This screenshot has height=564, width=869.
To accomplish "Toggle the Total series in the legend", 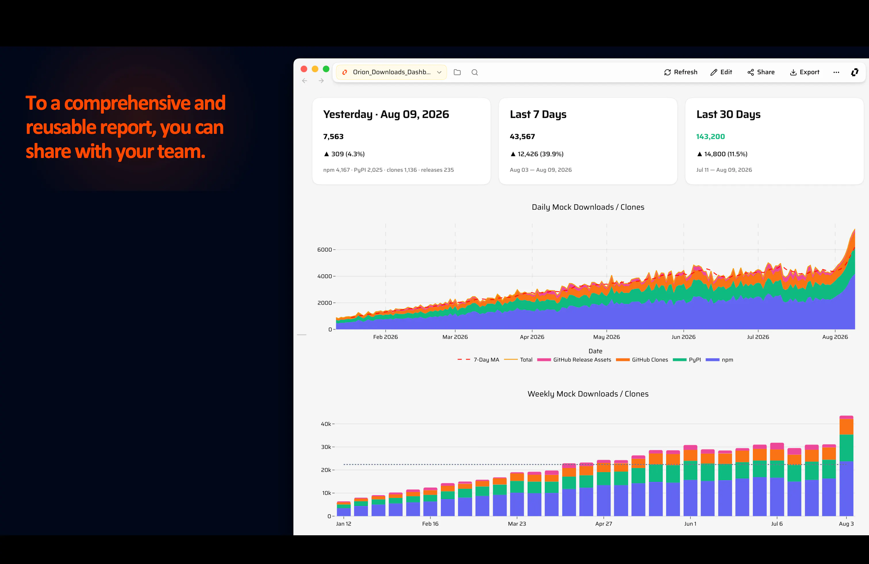I will [518, 360].
